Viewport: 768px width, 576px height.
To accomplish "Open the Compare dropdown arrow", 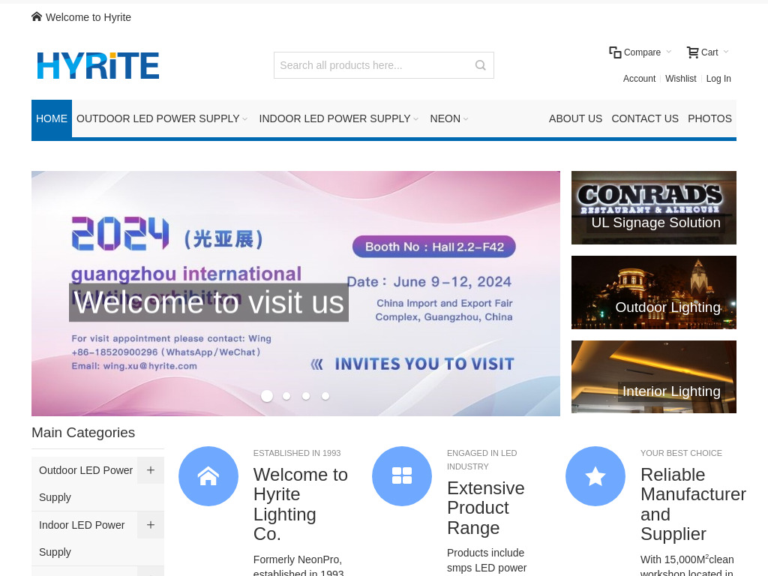I will (668, 52).
